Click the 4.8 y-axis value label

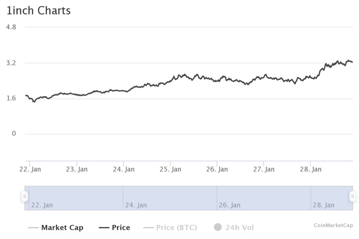pos(12,27)
